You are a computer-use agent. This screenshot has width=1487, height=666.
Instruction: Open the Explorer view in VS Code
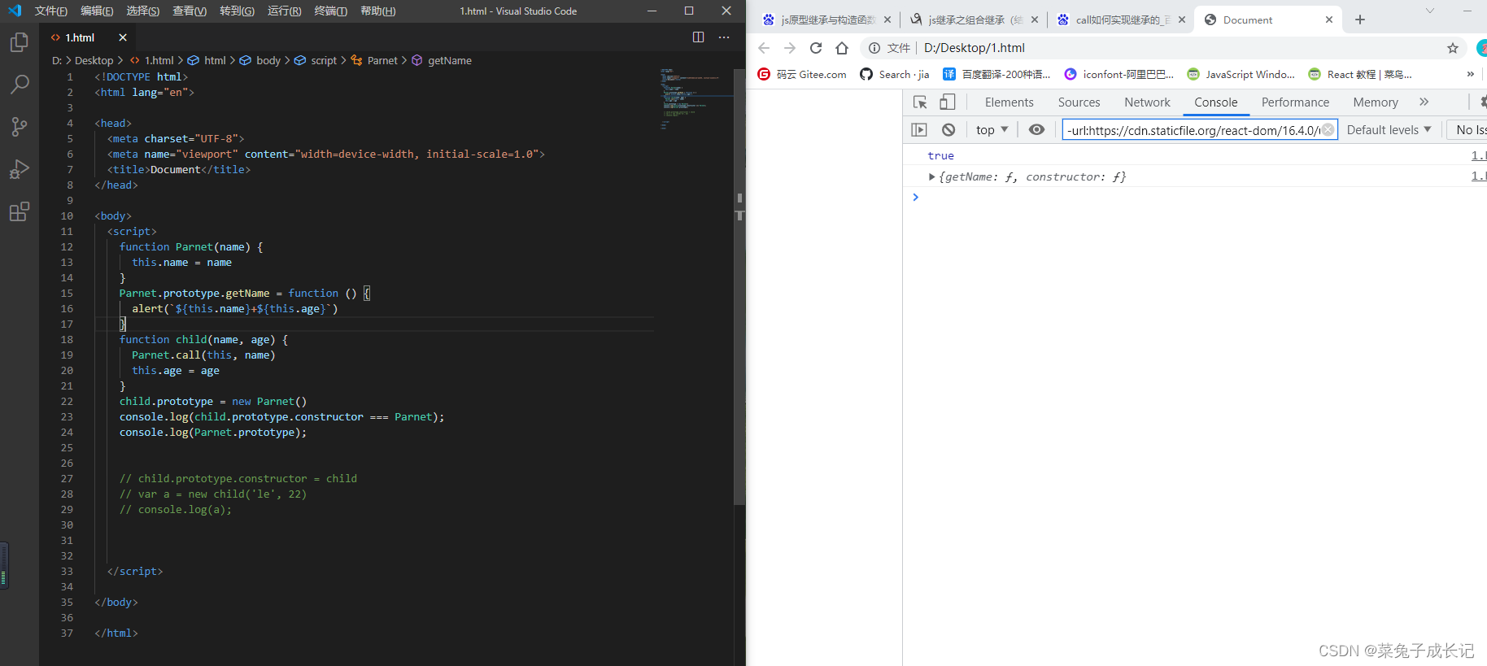pos(20,42)
